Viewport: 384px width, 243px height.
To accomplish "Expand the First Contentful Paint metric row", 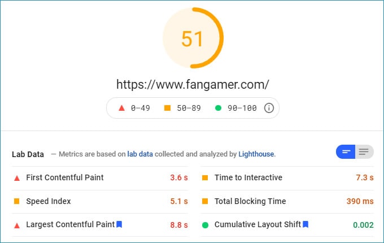I will [x=100, y=177].
